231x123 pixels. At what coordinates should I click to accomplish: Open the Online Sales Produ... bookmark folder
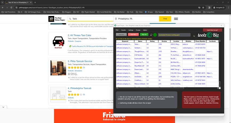click(x=52, y=12)
